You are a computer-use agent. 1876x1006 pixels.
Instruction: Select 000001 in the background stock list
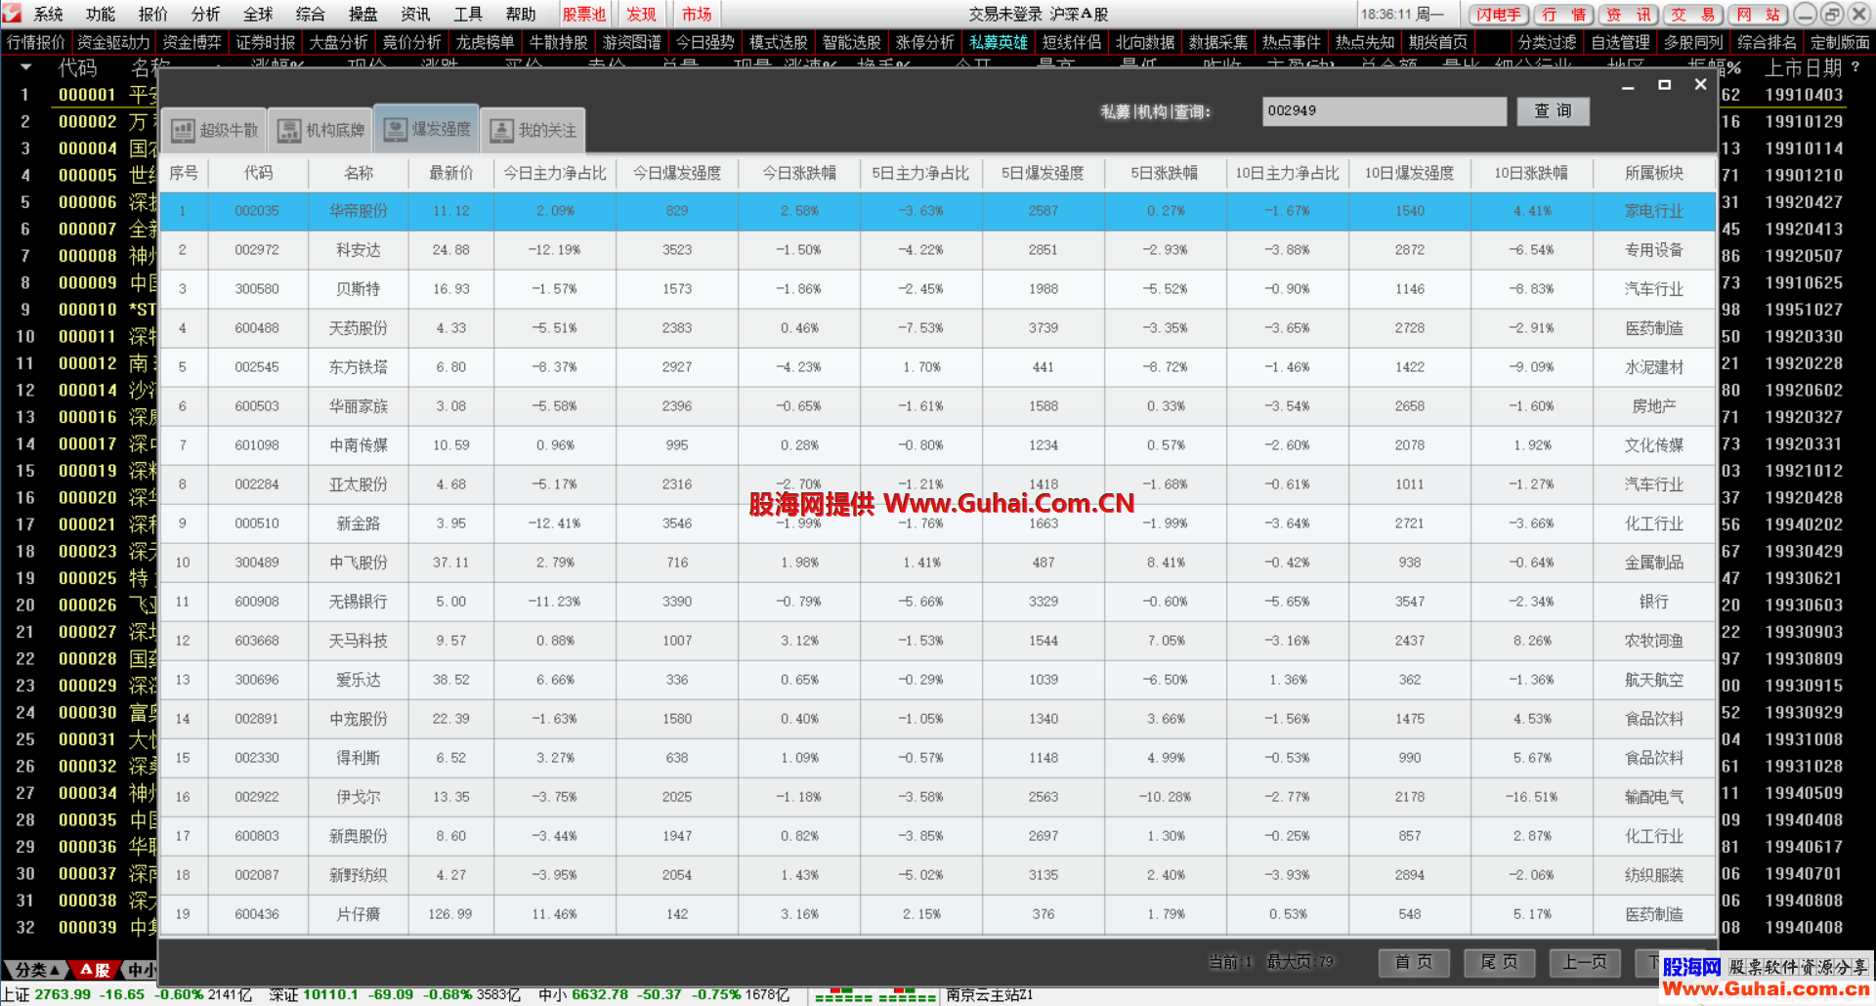tap(87, 95)
